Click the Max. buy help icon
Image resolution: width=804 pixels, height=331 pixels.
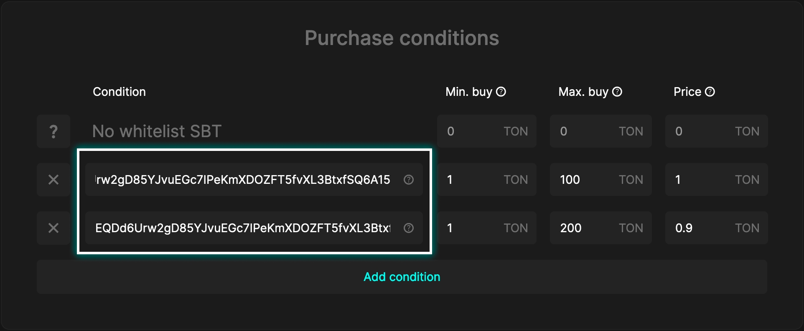point(617,92)
